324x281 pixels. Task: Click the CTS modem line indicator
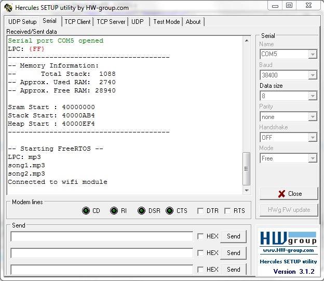[x=169, y=211]
